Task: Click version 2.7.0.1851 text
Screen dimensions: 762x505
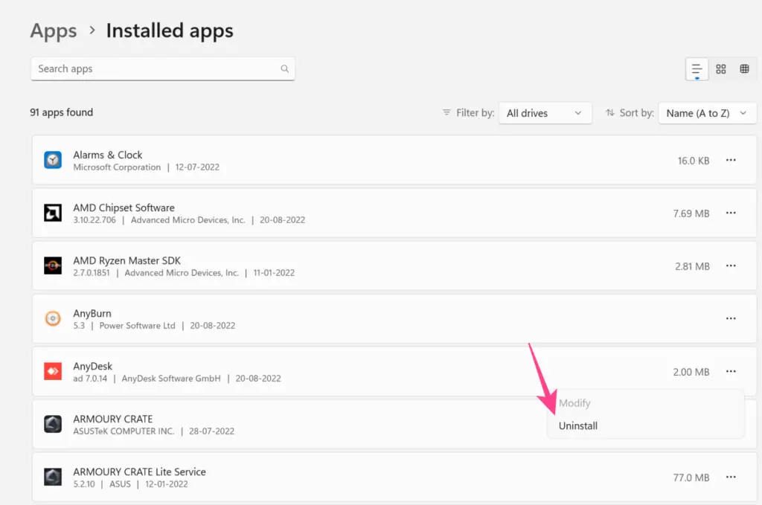Action: 92,273
